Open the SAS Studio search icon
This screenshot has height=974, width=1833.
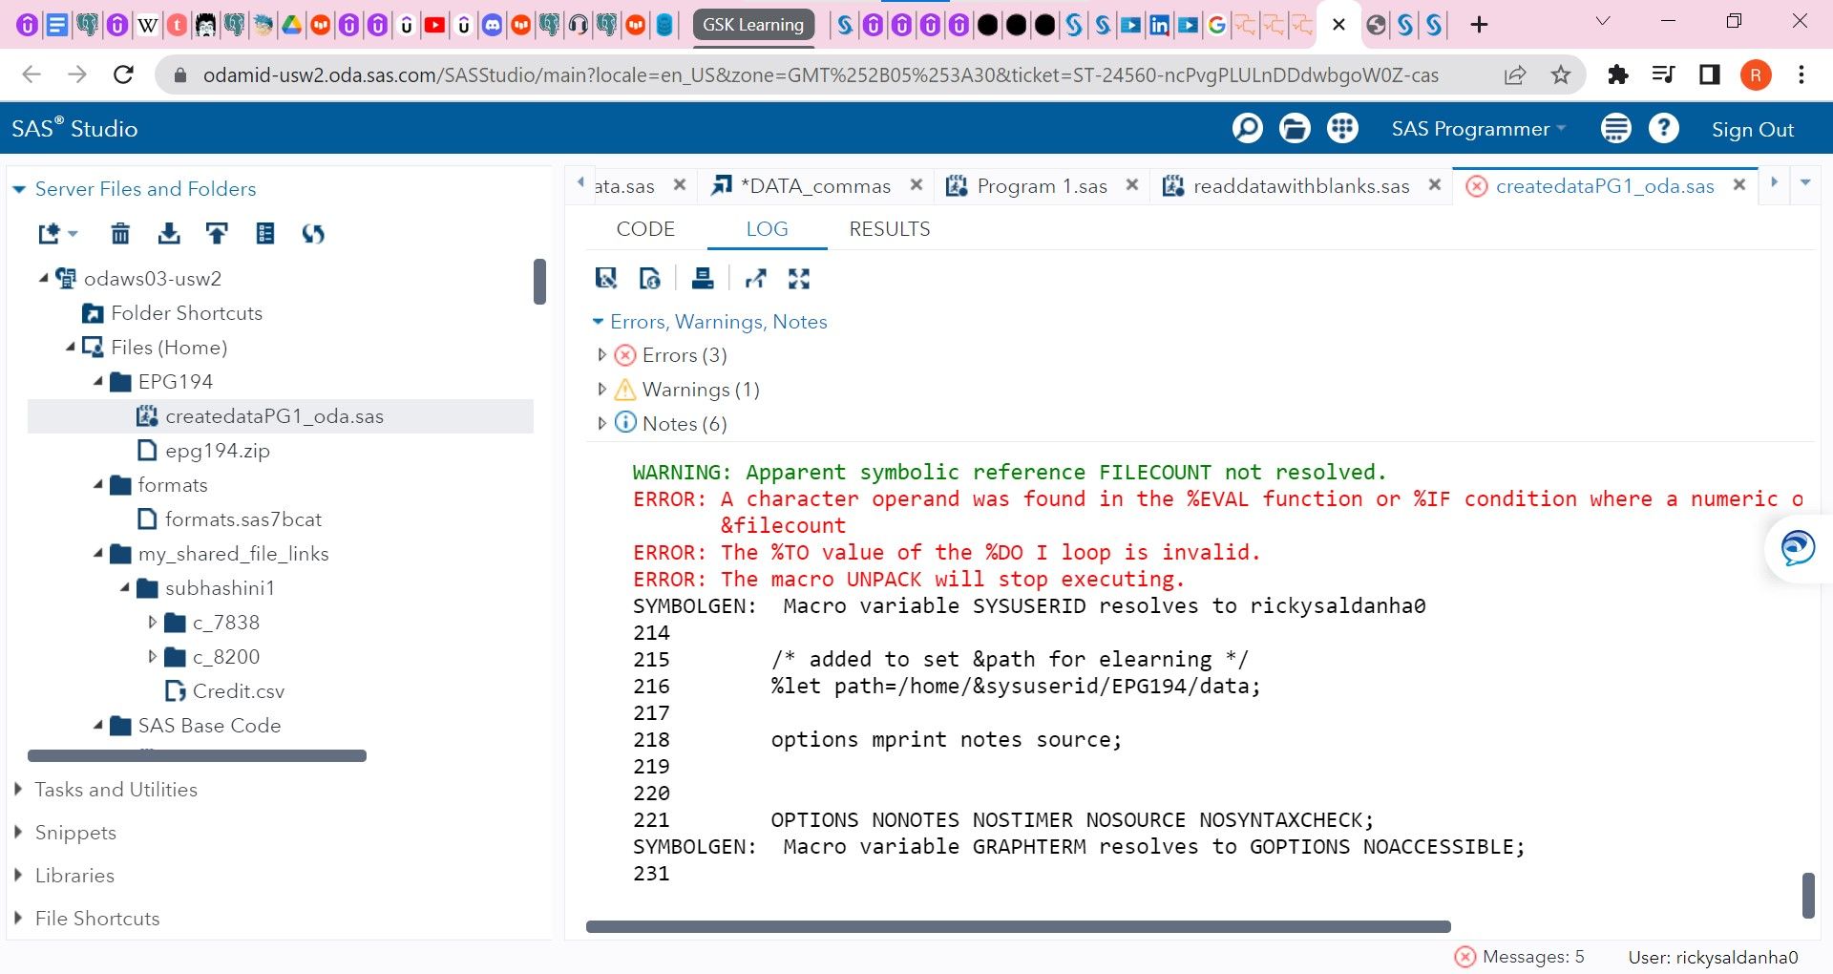click(1247, 128)
